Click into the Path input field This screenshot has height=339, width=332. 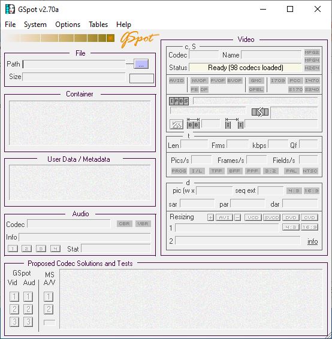[74, 64]
